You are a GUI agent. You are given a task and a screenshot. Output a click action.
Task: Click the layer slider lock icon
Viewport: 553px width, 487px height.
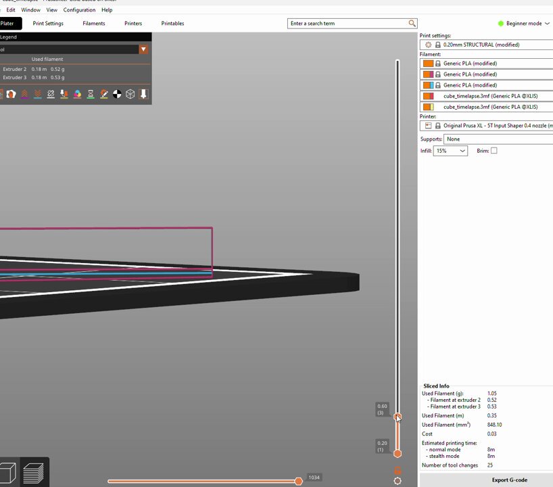pos(398,470)
